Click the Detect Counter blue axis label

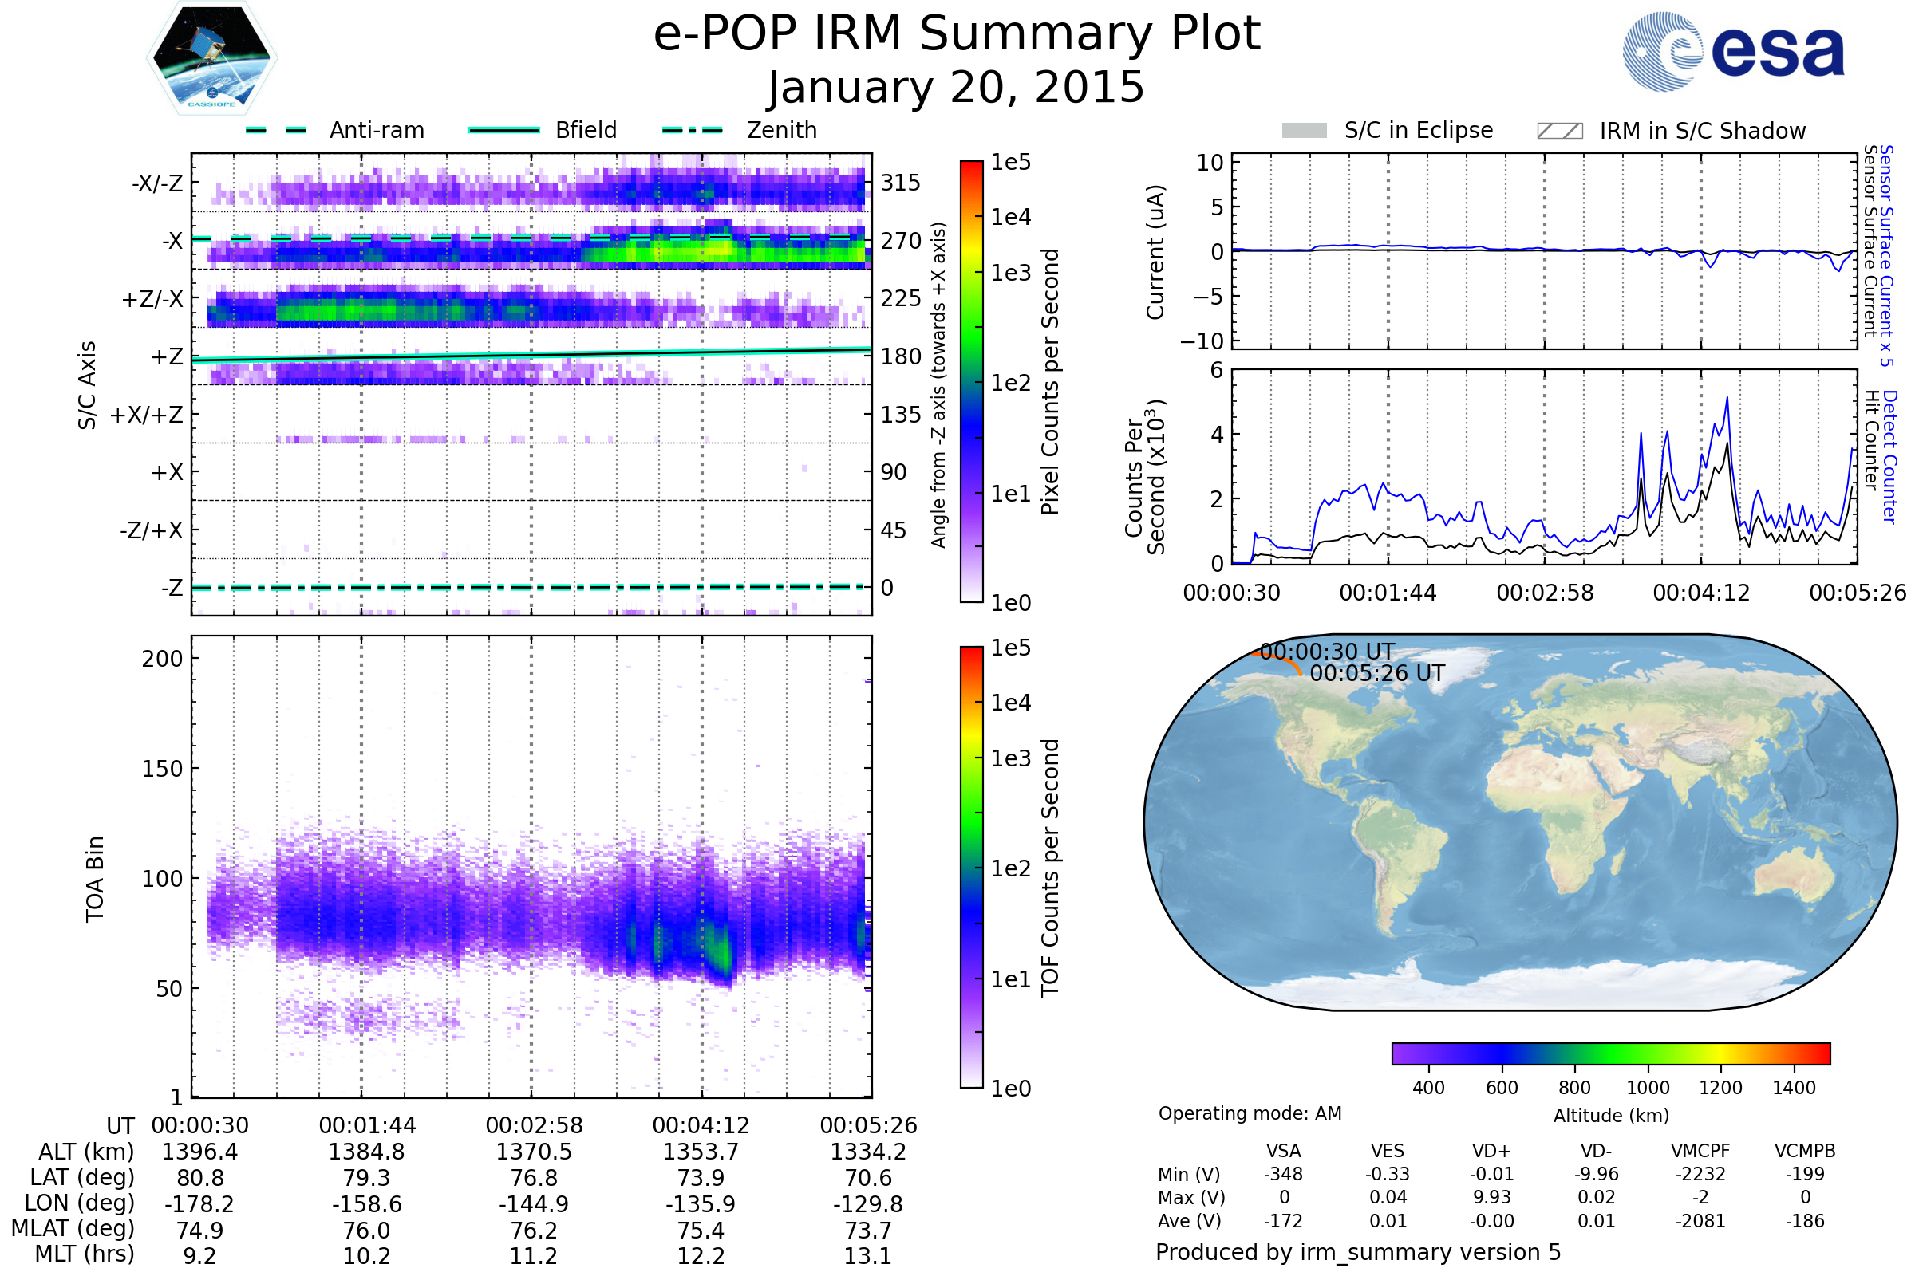click(x=1889, y=457)
